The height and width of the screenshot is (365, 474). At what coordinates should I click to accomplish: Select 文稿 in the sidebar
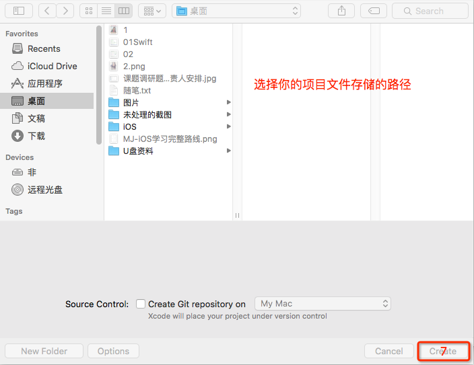[47, 118]
